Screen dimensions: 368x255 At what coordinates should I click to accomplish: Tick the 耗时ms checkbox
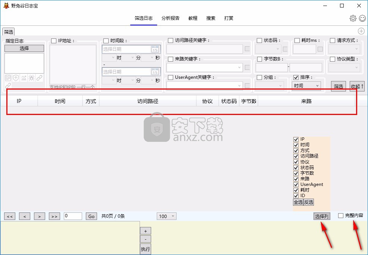tap(297, 40)
